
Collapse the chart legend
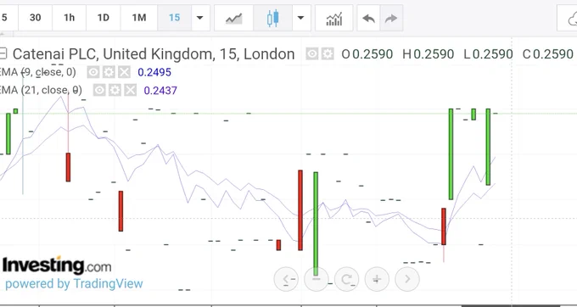(3, 53)
